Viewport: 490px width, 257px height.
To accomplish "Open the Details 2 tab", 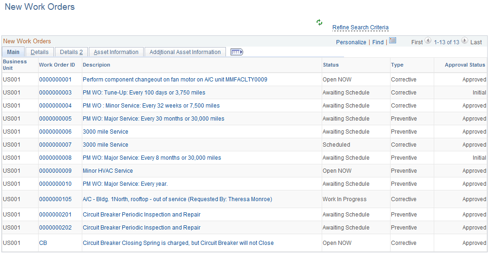I will click(71, 52).
